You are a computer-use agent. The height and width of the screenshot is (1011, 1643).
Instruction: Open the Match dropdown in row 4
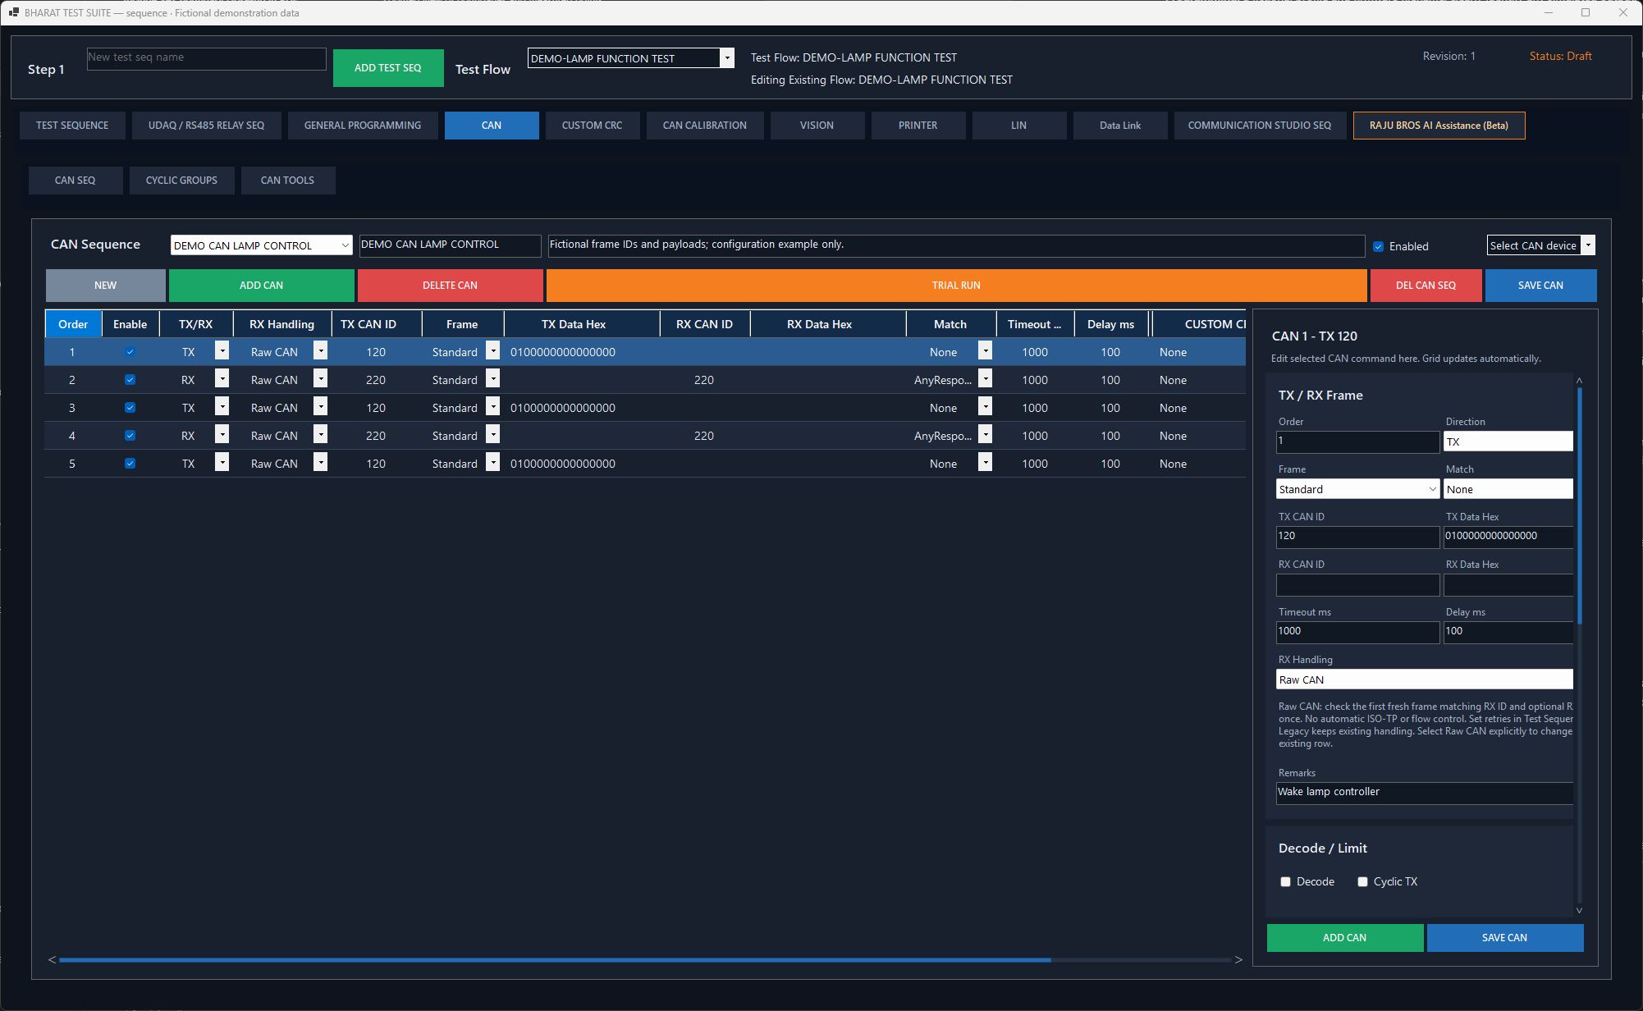pos(985,435)
